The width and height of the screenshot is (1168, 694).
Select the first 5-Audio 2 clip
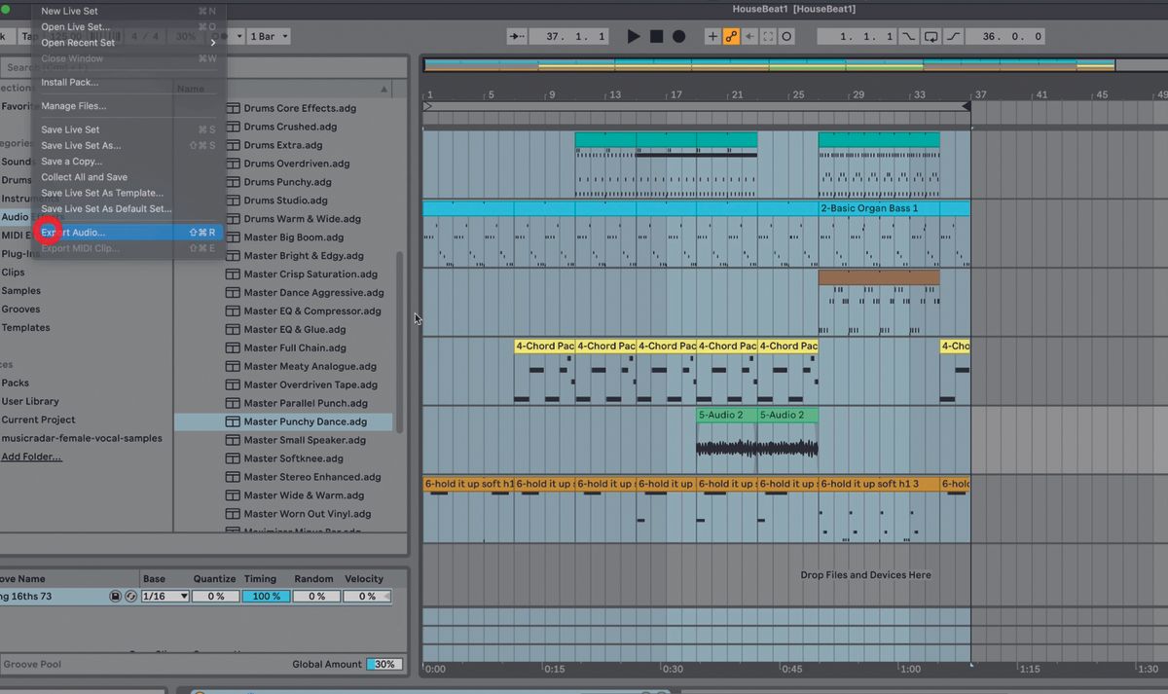pyautogui.click(x=726, y=415)
